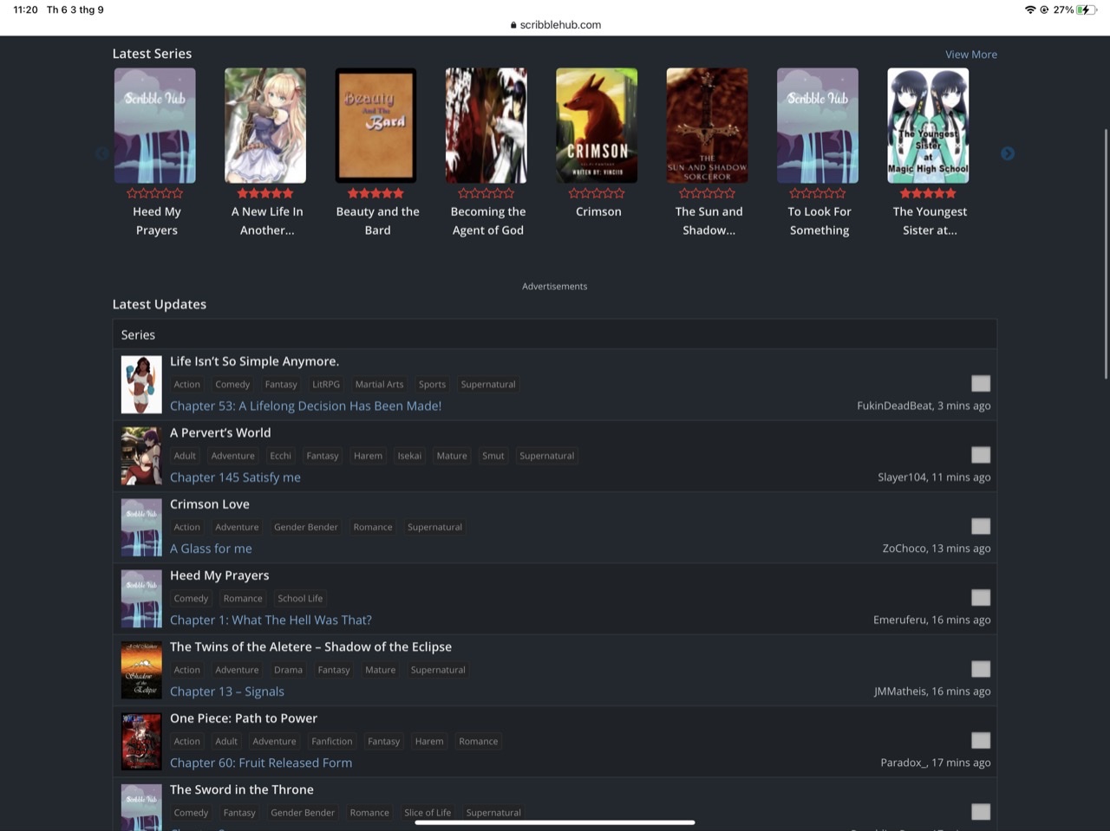This screenshot has height=831, width=1110.
Task: Click cover icon for Life Isn't So Simple Anymore
Action: [141, 385]
